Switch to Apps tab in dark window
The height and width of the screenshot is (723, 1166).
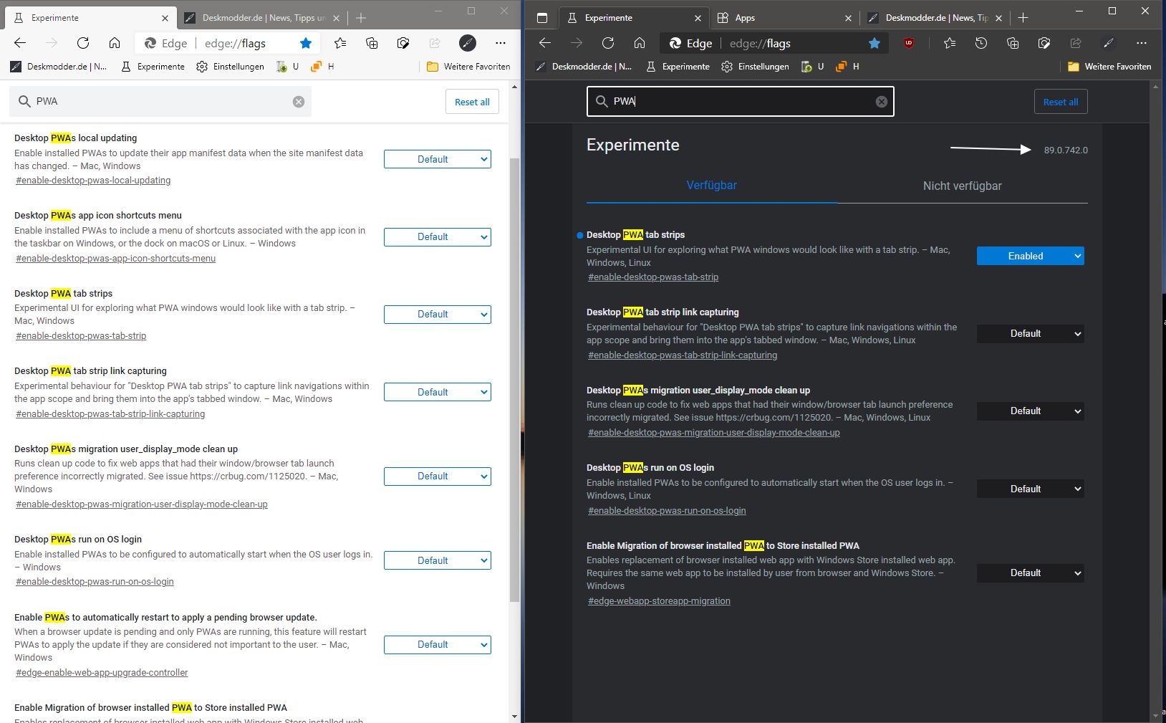coord(784,18)
